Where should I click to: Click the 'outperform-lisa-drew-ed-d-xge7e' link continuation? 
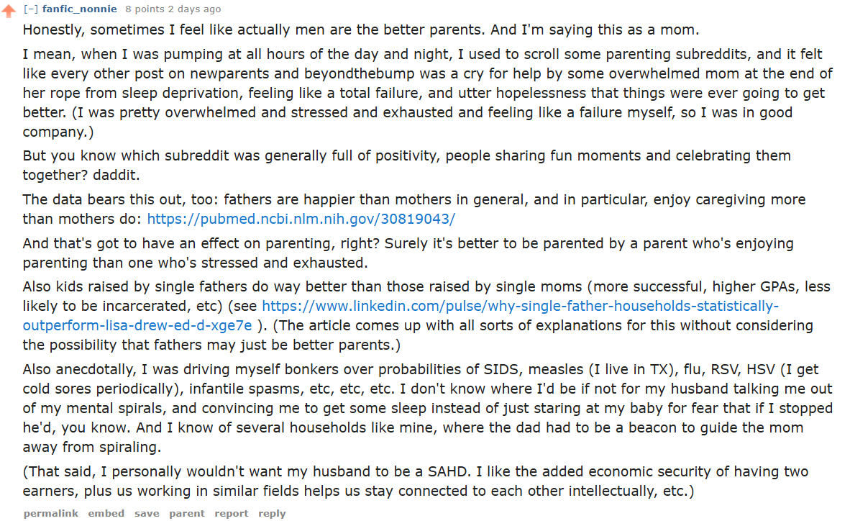[137, 325]
